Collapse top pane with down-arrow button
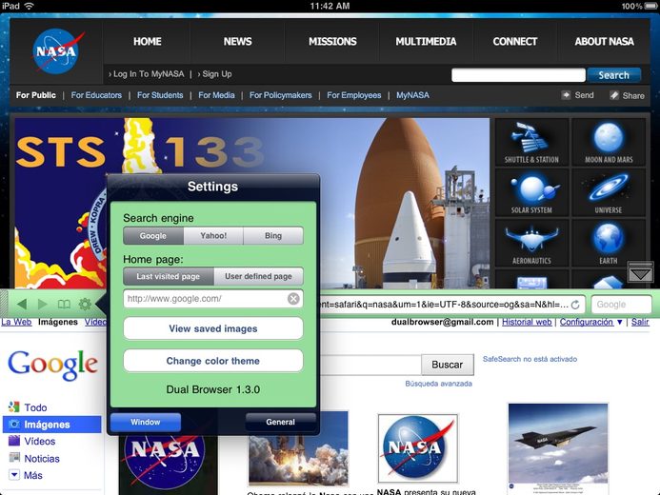The width and height of the screenshot is (660, 495). (x=640, y=272)
